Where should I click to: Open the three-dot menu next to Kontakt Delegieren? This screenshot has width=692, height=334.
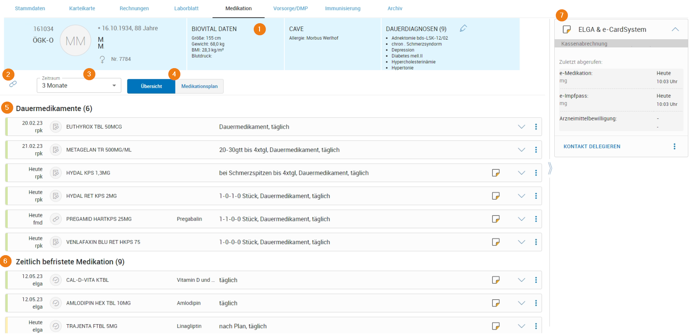tap(674, 147)
